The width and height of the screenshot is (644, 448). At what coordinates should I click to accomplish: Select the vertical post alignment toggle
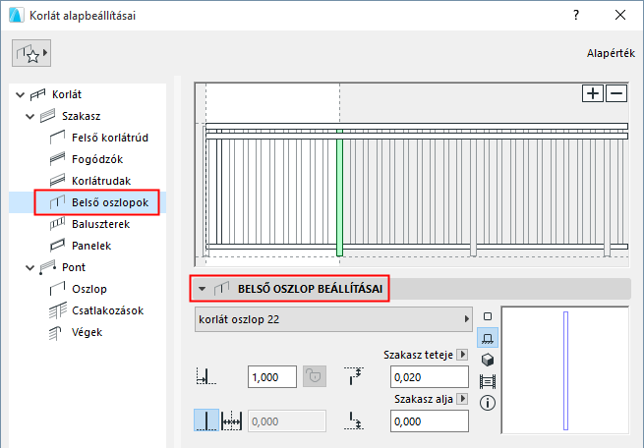(x=206, y=420)
